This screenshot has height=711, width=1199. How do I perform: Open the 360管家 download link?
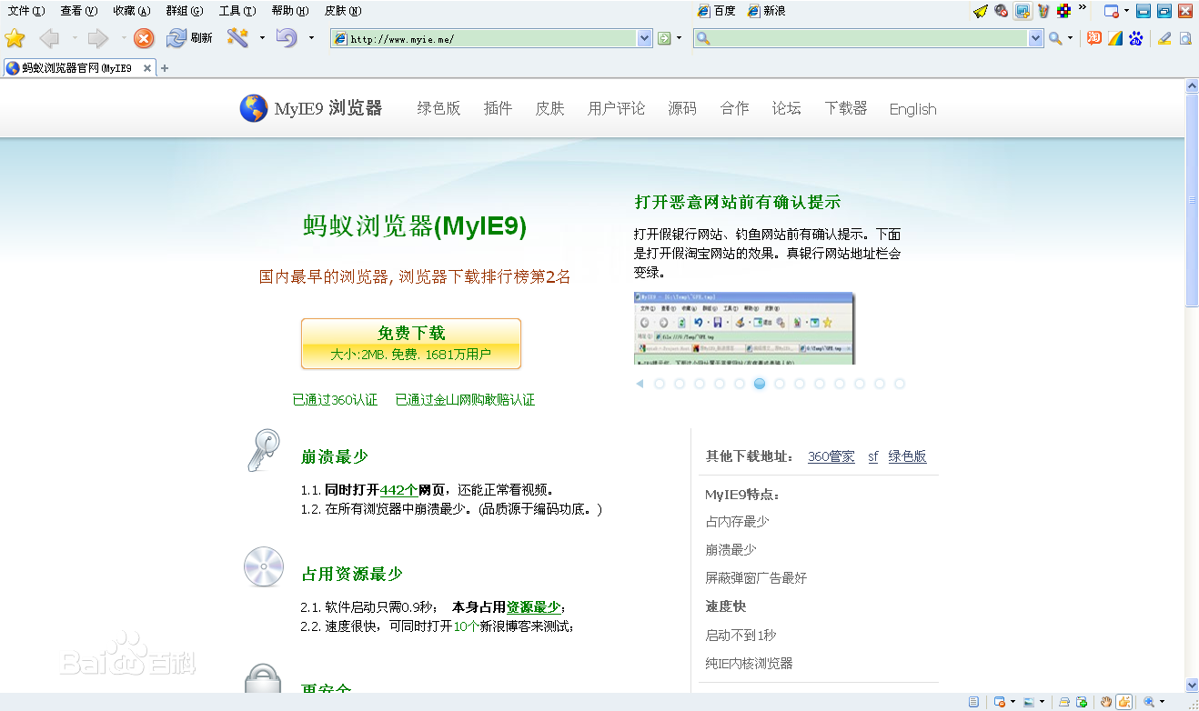831,456
